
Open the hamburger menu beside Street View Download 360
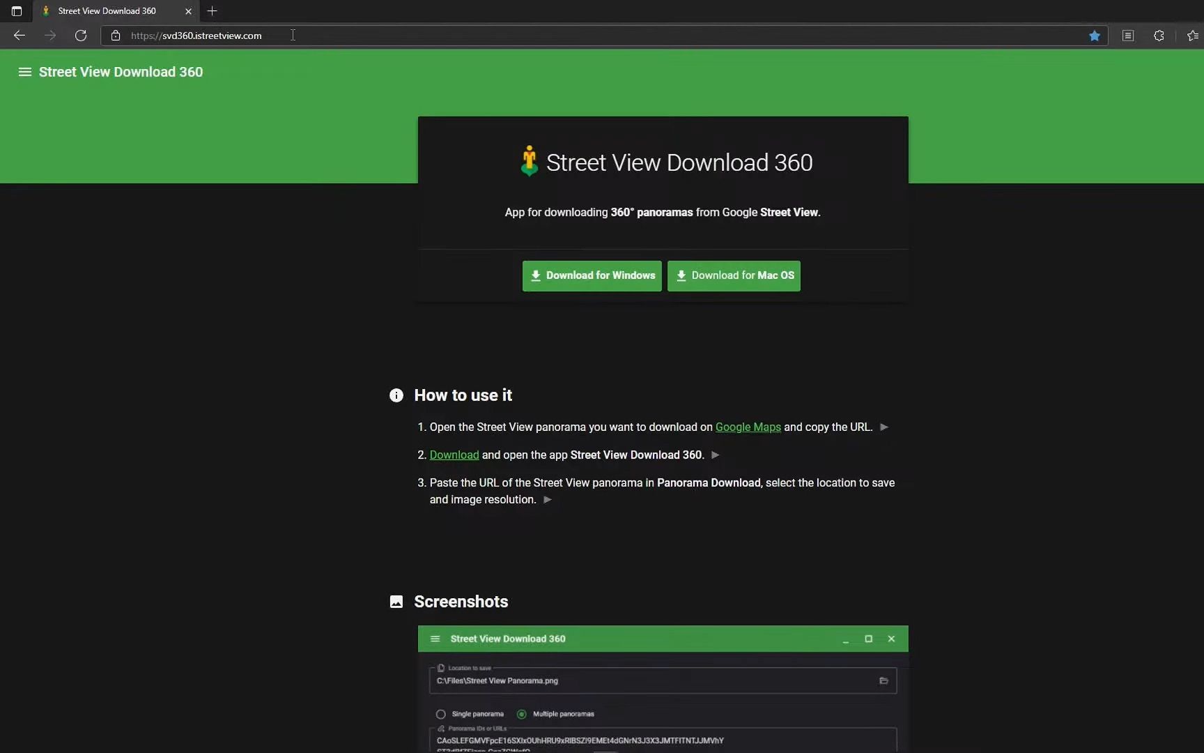pos(25,72)
